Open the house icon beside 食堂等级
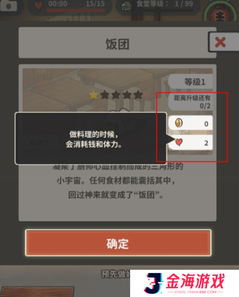 (x=126, y=6)
